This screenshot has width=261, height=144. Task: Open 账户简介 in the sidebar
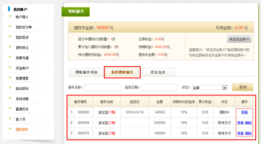coord(22,17)
